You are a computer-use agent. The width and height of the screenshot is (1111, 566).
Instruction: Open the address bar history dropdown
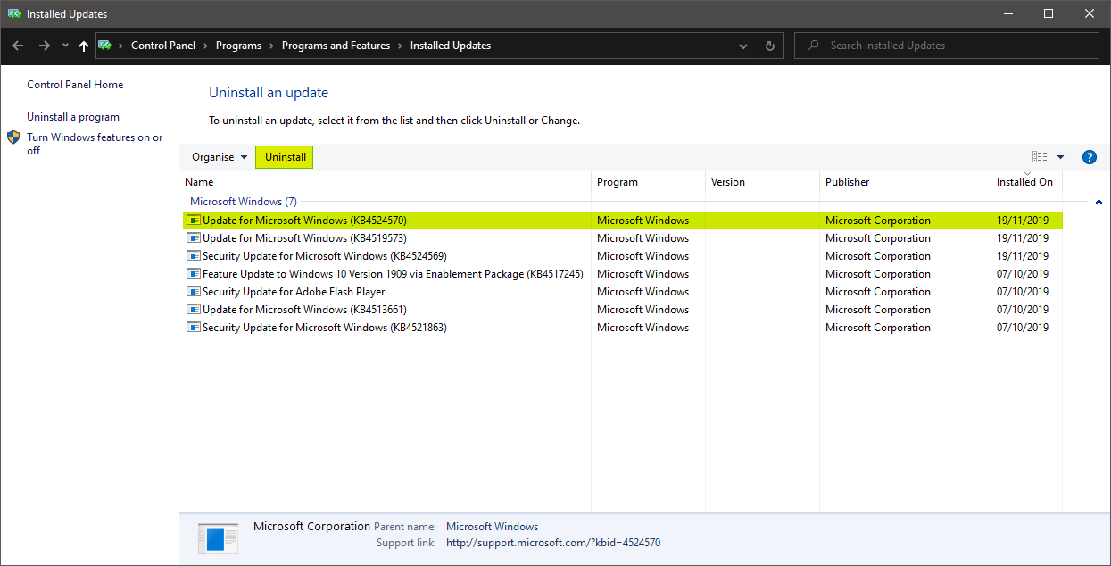pyautogui.click(x=743, y=46)
